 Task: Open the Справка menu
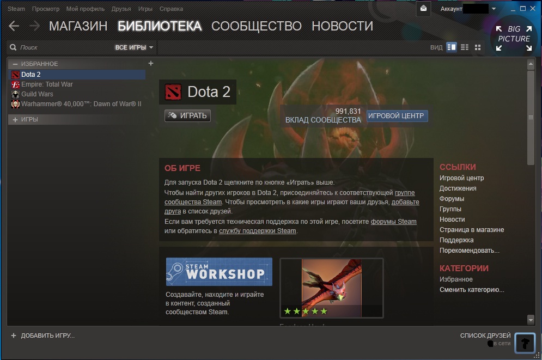click(x=171, y=9)
